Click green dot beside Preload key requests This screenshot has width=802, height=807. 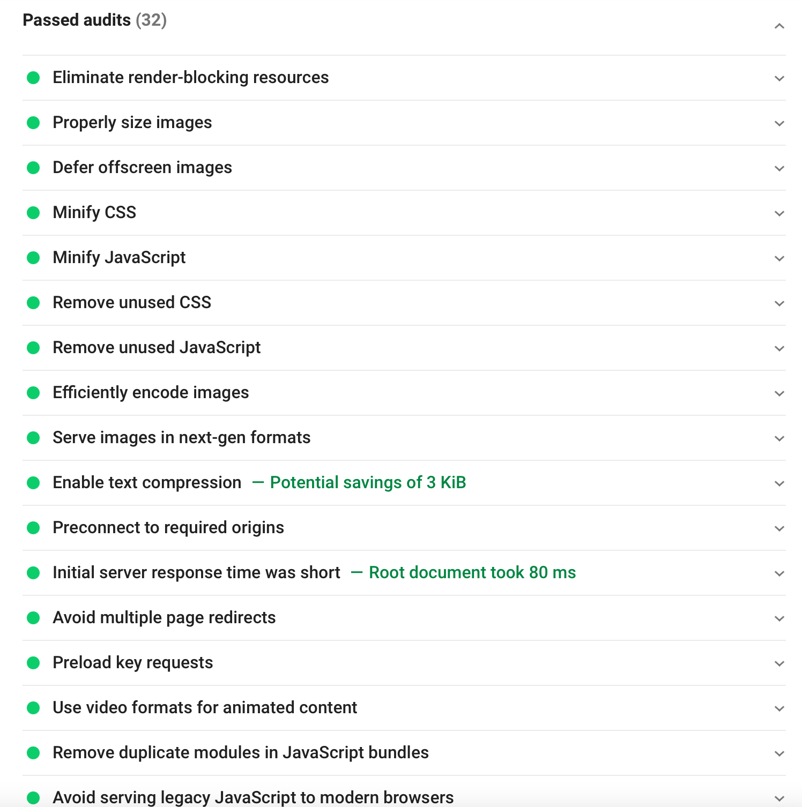pyautogui.click(x=33, y=663)
